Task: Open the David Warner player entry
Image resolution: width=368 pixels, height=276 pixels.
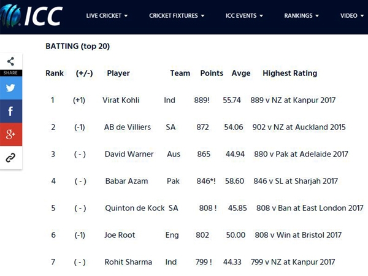Action: [x=129, y=154]
